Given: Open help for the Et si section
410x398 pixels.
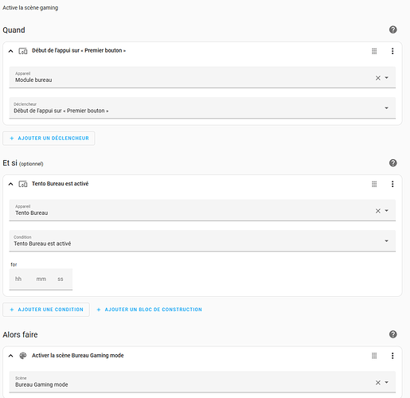Looking at the screenshot, I should [392, 163].
